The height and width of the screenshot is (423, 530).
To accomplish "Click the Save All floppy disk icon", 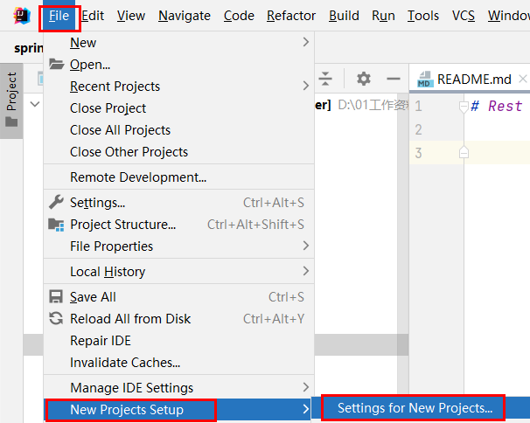I will click(56, 296).
